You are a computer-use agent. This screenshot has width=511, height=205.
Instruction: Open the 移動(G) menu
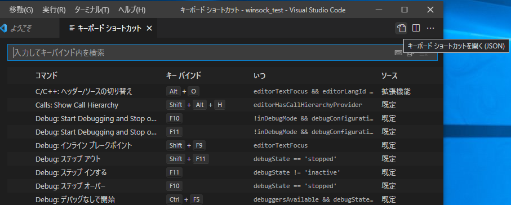21,10
